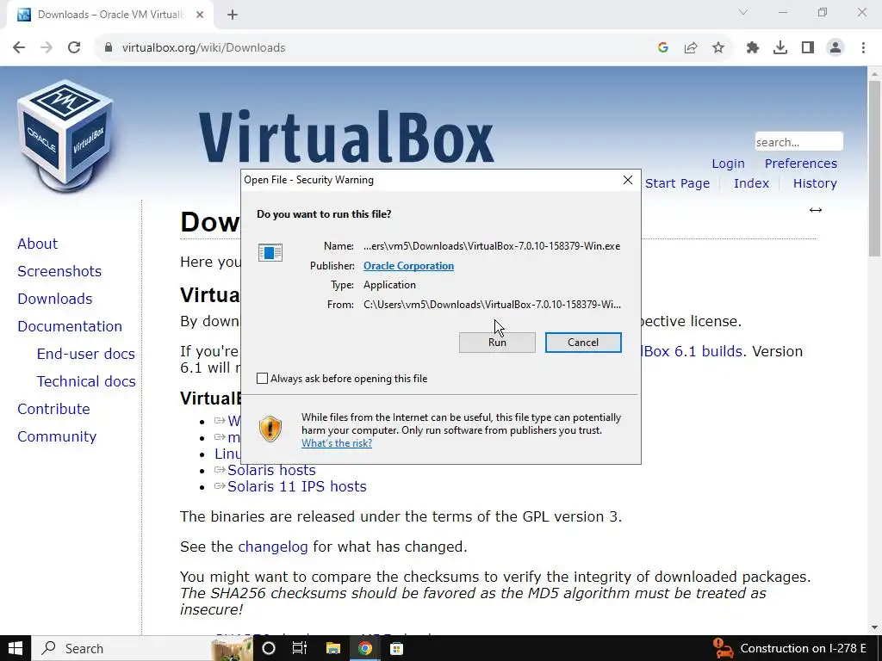Click the website search field
This screenshot has height=661, width=882.
click(798, 142)
